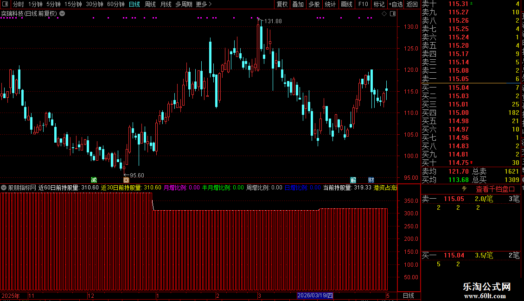Open 统计 statistics tool

(x=330, y=4)
